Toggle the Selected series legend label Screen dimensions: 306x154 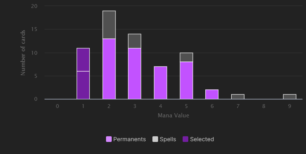pyautogui.click(x=202, y=139)
